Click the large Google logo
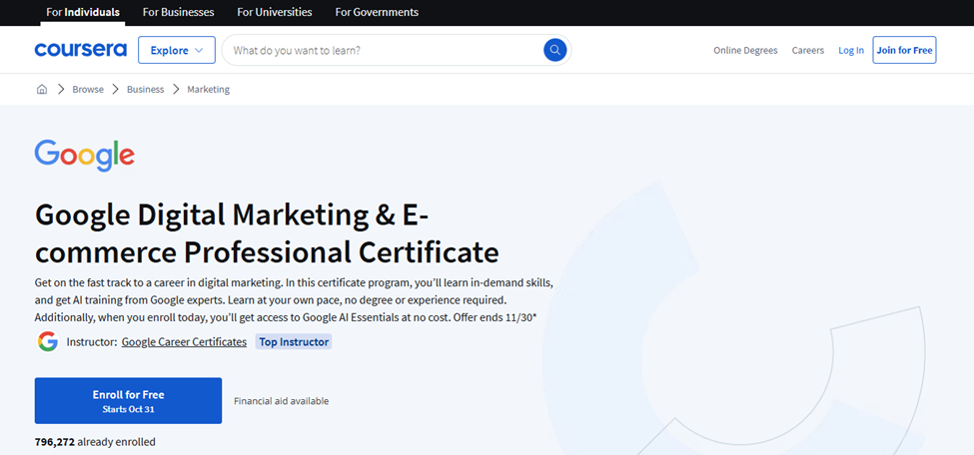This screenshot has height=455, width=974. pyautogui.click(x=85, y=156)
